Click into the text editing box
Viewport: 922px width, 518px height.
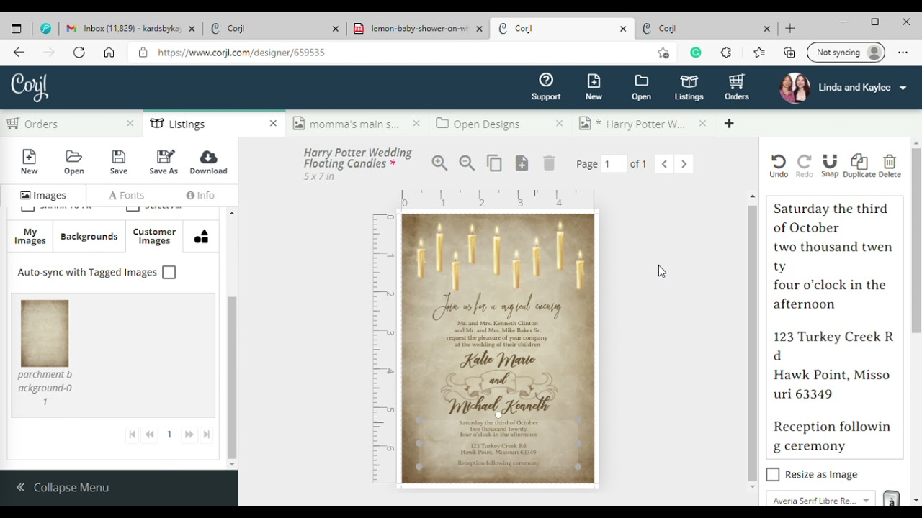pyautogui.click(x=834, y=327)
